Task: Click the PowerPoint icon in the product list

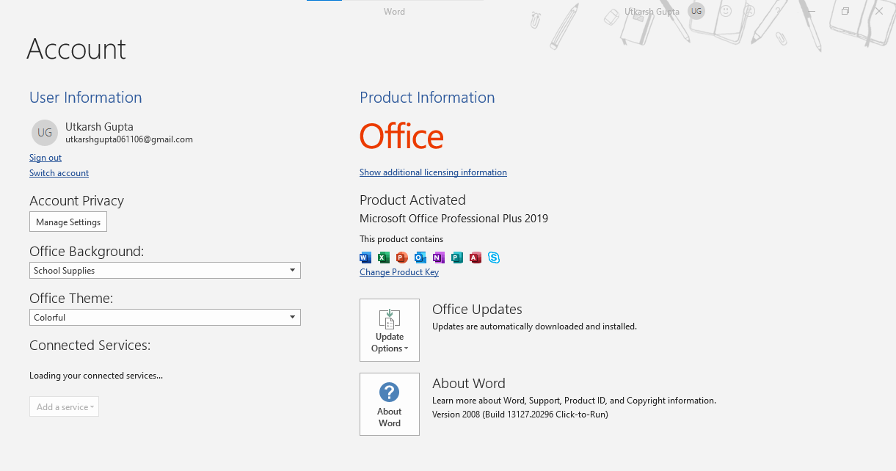Action: (401, 258)
